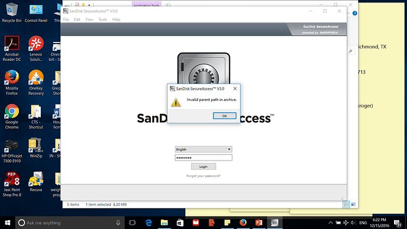Screen dimensions: 407x229
Task: Open the Tools menu
Action: point(103,19)
